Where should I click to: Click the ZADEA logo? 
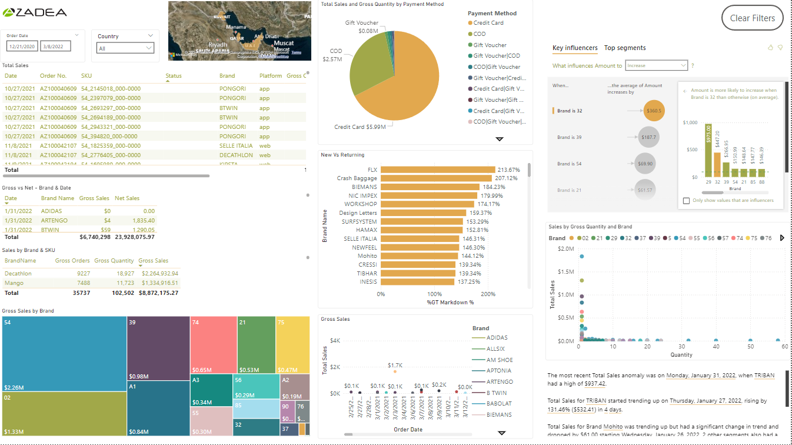click(x=34, y=12)
